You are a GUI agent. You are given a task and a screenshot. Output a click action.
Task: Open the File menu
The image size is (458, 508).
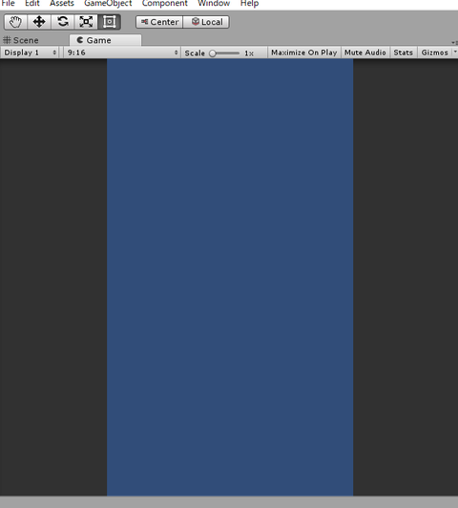(x=8, y=4)
